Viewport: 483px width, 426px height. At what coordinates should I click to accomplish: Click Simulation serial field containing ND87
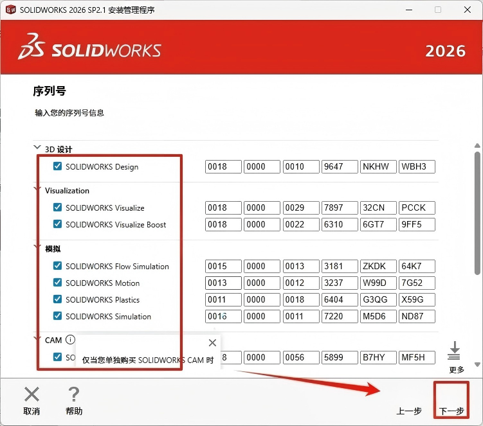(417, 316)
